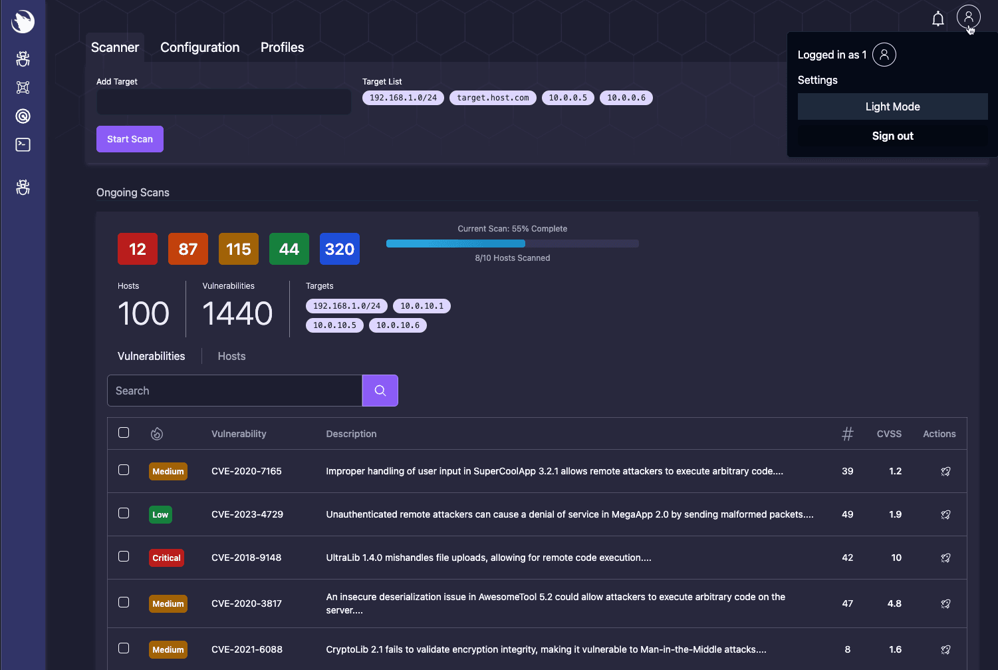Image resolution: width=998 pixels, height=670 pixels.
Task: Switch to the Hosts tab
Action: tap(231, 357)
